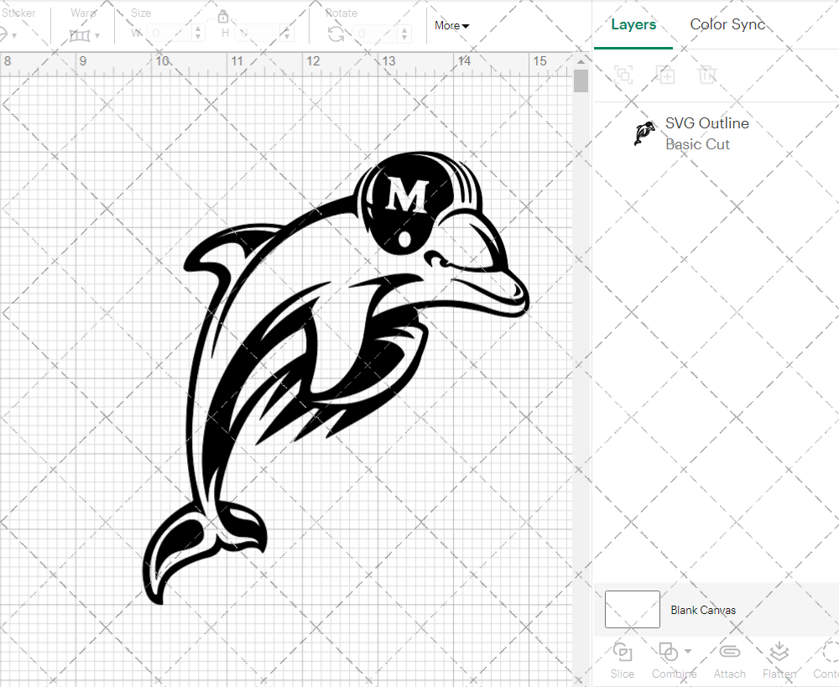This screenshot has width=839, height=687.
Task: Click the width stepper arrows
Action: [x=198, y=34]
